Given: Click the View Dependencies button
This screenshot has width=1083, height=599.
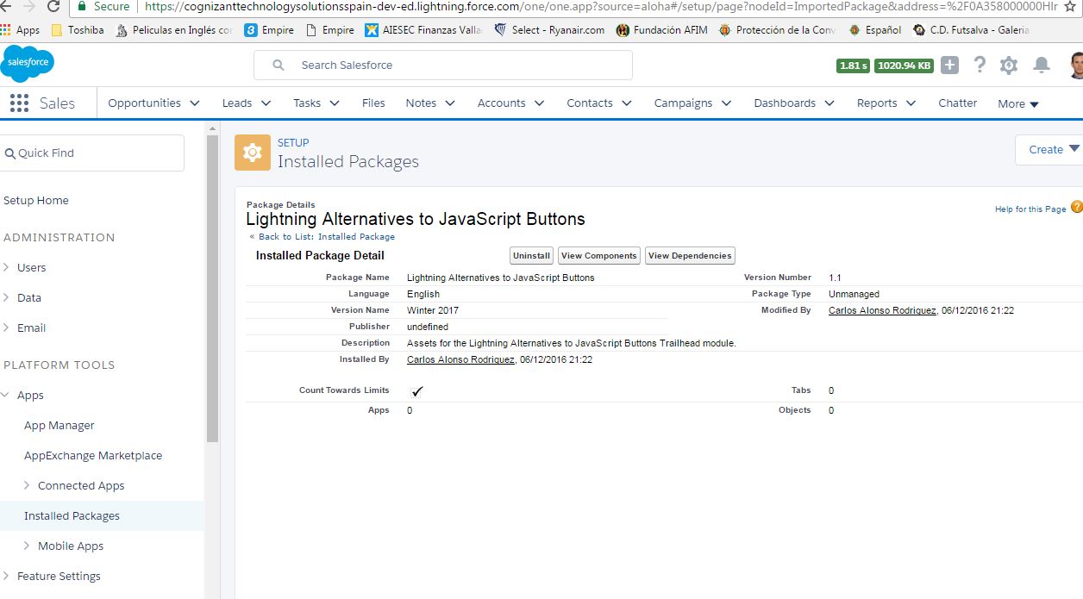Looking at the screenshot, I should point(690,255).
